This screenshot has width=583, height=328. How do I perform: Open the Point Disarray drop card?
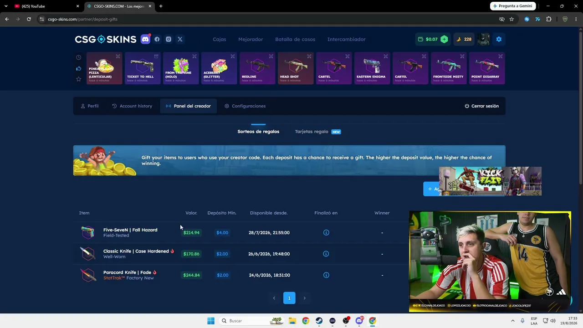[x=487, y=68]
